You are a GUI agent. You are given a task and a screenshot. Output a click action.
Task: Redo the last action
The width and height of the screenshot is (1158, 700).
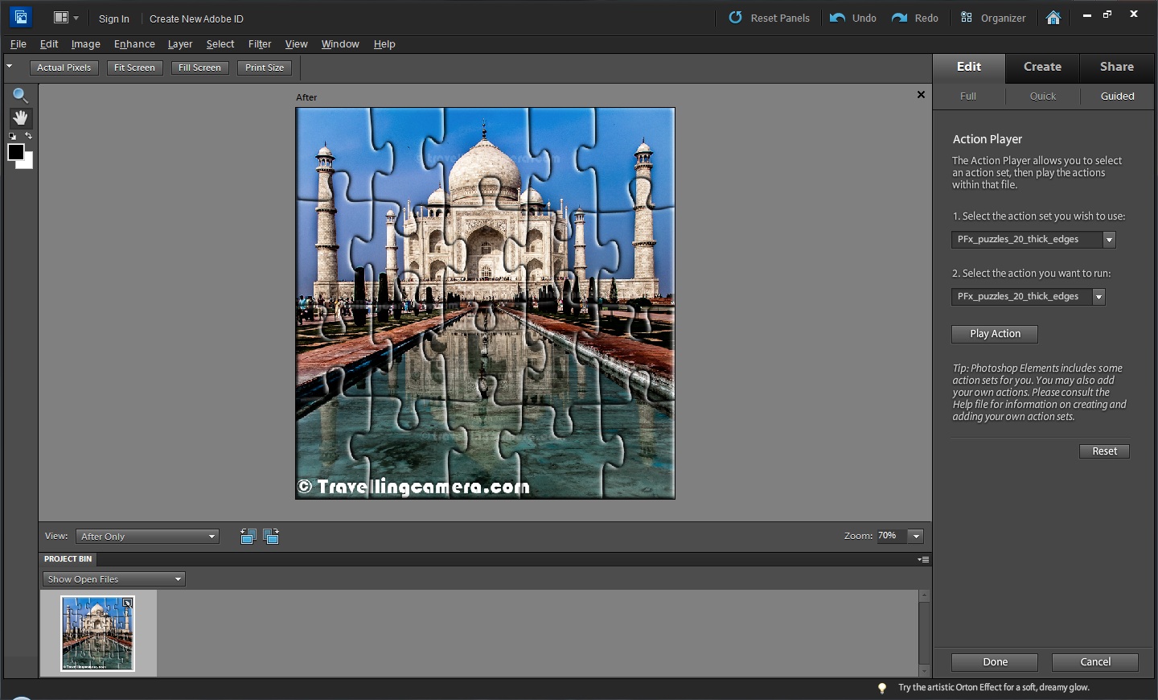point(915,18)
